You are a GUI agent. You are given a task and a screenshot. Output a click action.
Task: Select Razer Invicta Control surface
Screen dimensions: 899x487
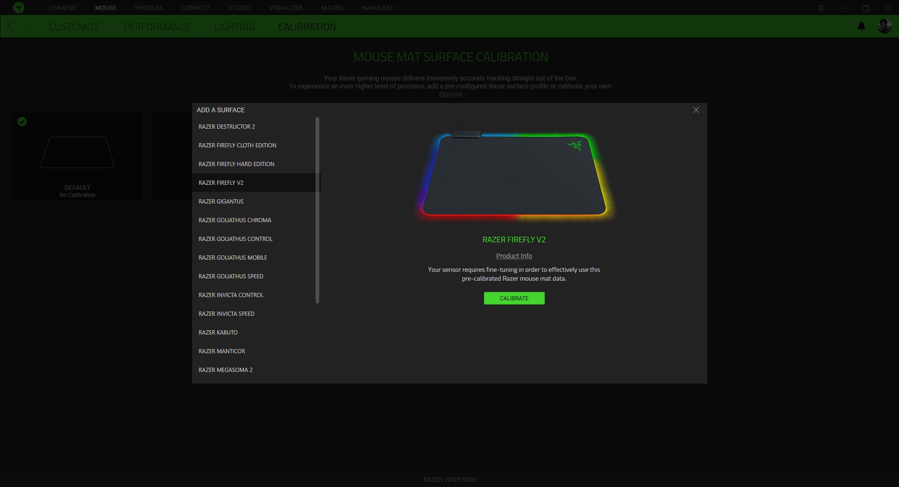(254, 295)
